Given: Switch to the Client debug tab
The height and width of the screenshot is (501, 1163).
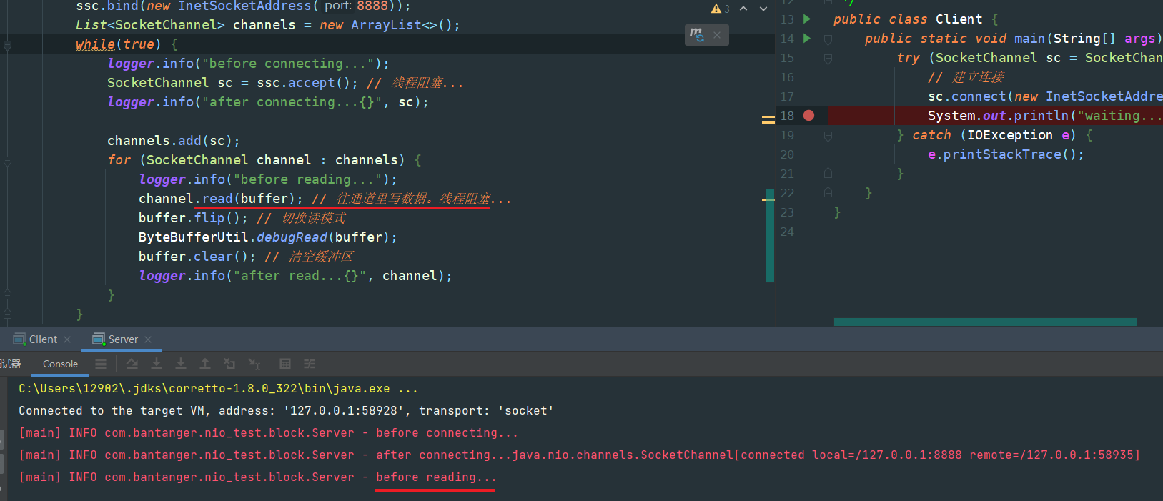Looking at the screenshot, I should [43, 339].
